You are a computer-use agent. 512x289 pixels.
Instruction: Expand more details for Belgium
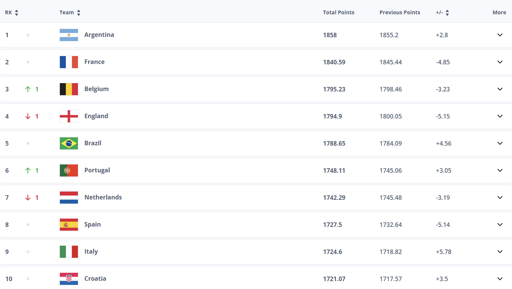click(500, 89)
